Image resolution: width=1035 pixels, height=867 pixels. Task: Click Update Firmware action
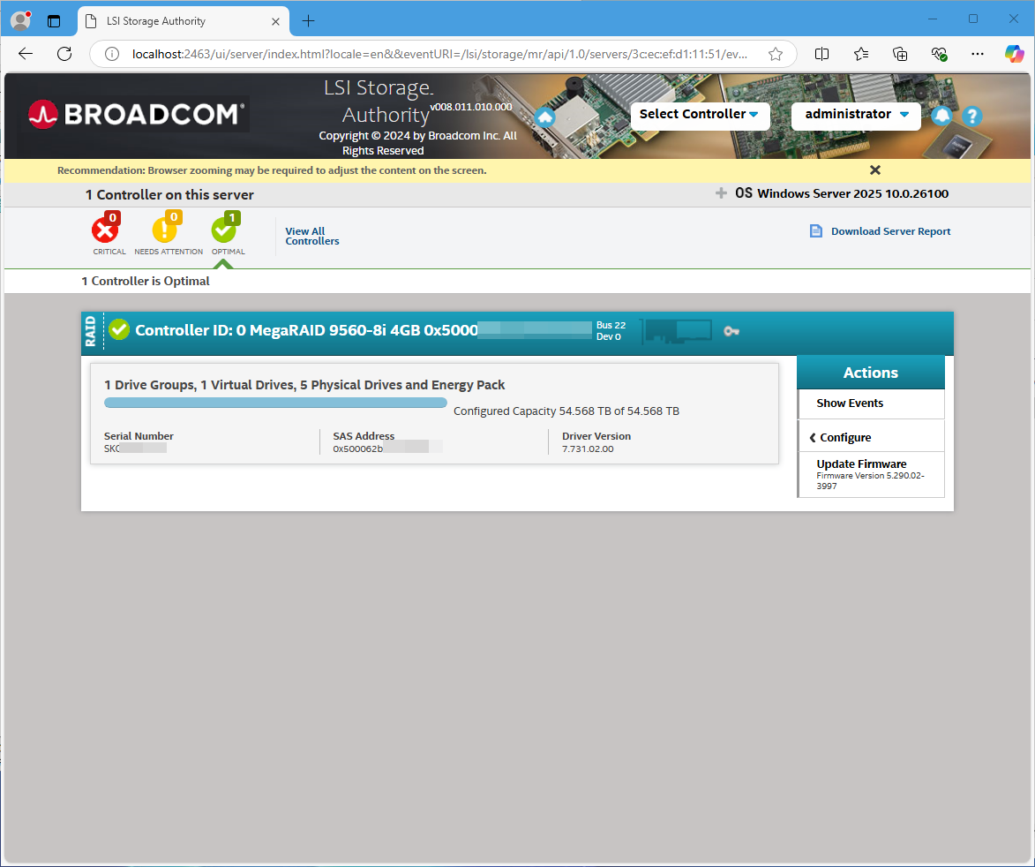(x=871, y=474)
